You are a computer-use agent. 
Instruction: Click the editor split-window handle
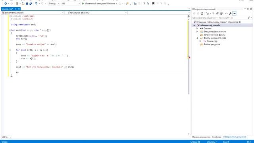189,16
